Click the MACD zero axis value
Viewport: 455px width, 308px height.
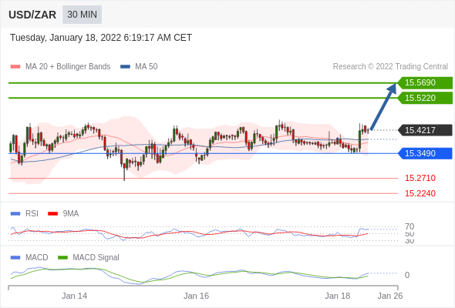pos(407,275)
